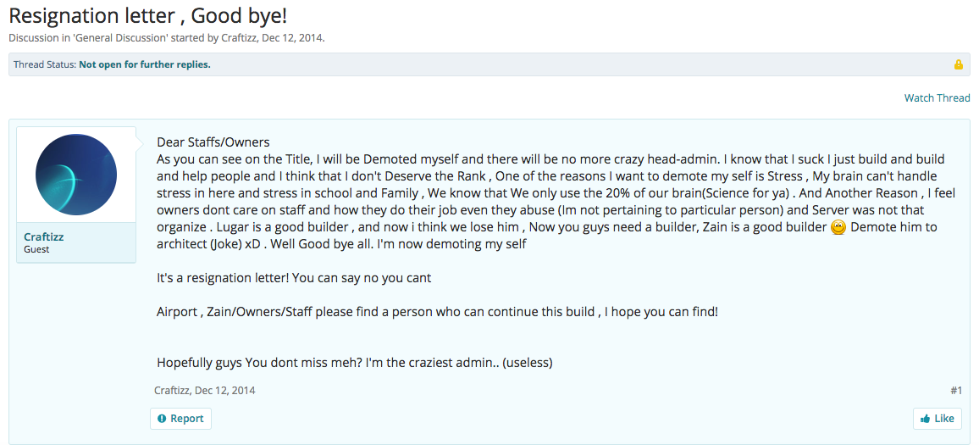Click the 'Thread Status:' label
This screenshot has height=445, width=979.
tap(44, 64)
